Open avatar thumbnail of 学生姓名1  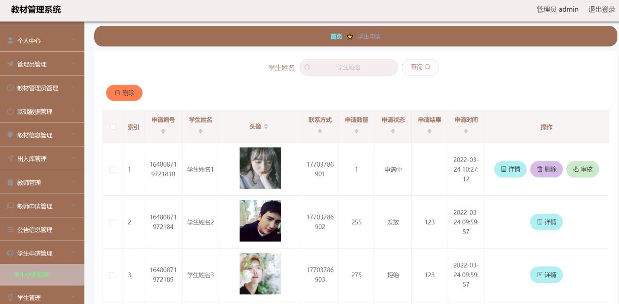(x=260, y=168)
